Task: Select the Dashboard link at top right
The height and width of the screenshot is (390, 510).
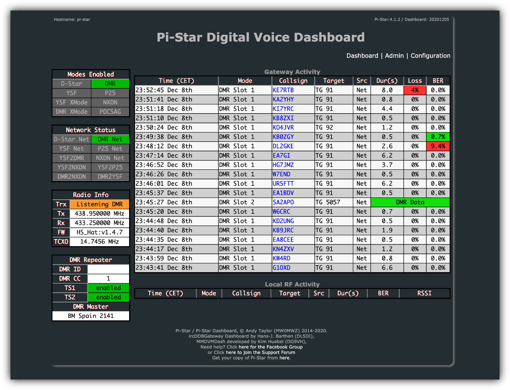Action: coord(362,55)
